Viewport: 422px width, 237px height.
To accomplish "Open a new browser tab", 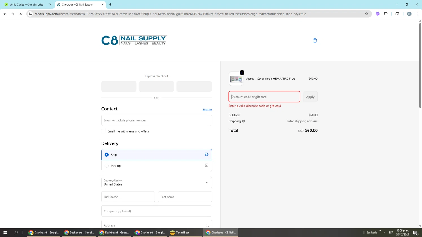I will click(110, 4).
